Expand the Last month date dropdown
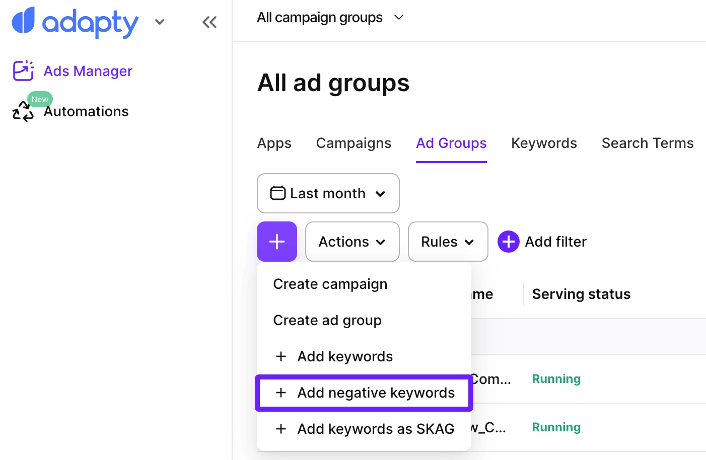The image size is (706, 460). [380, 194]
